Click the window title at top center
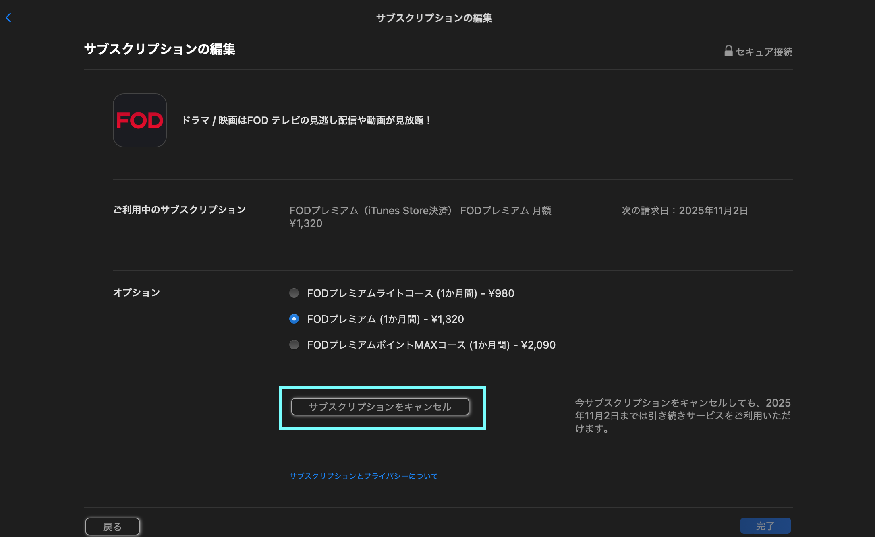Viewport: 875px width, 537px height. 434,18
